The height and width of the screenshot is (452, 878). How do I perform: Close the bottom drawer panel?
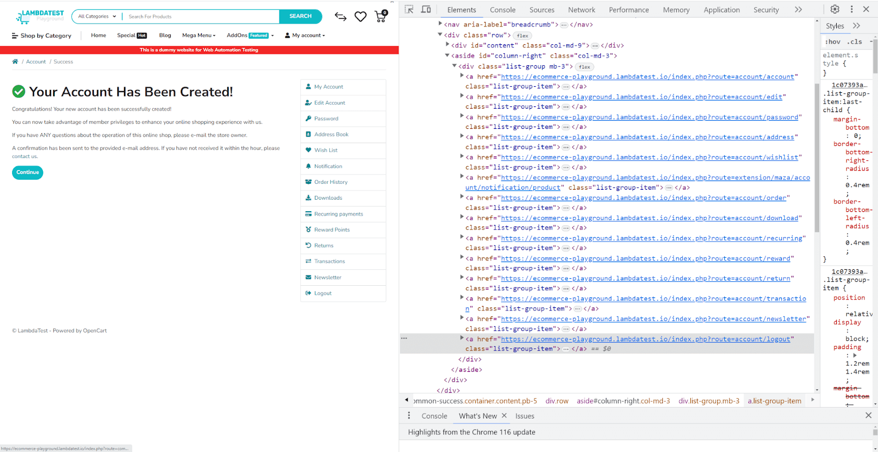tap(868, 415)
